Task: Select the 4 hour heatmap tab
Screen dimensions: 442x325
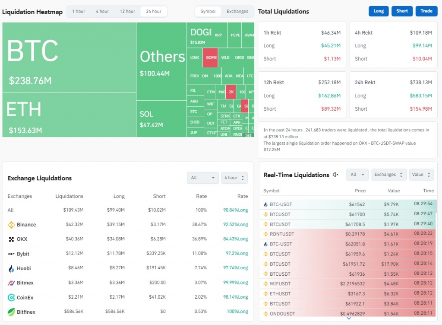Action: pyautogui.click(x=102, y=11)
